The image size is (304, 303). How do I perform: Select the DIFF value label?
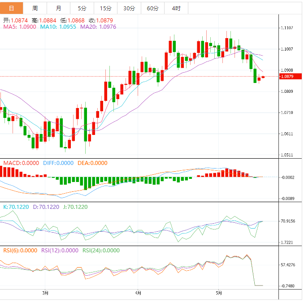coord(58,163)
